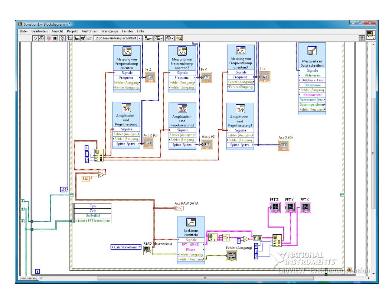
Task: Select the FFT Z graph terminal
Action: 275,207
